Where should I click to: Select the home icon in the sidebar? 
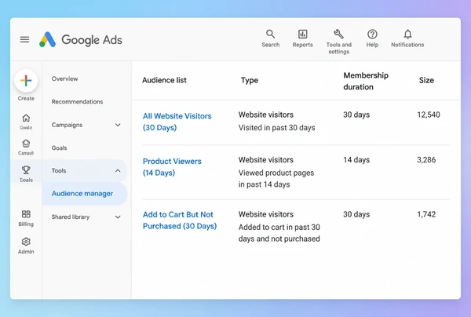point(26,118)
